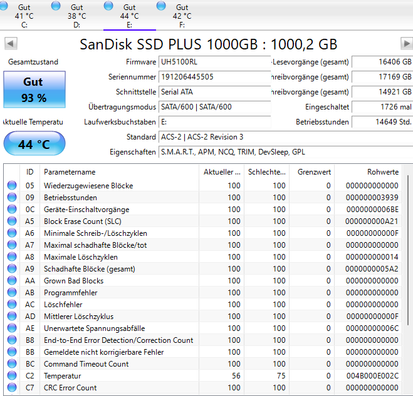Select raw value 00000000006C

[x=372, y=328]
